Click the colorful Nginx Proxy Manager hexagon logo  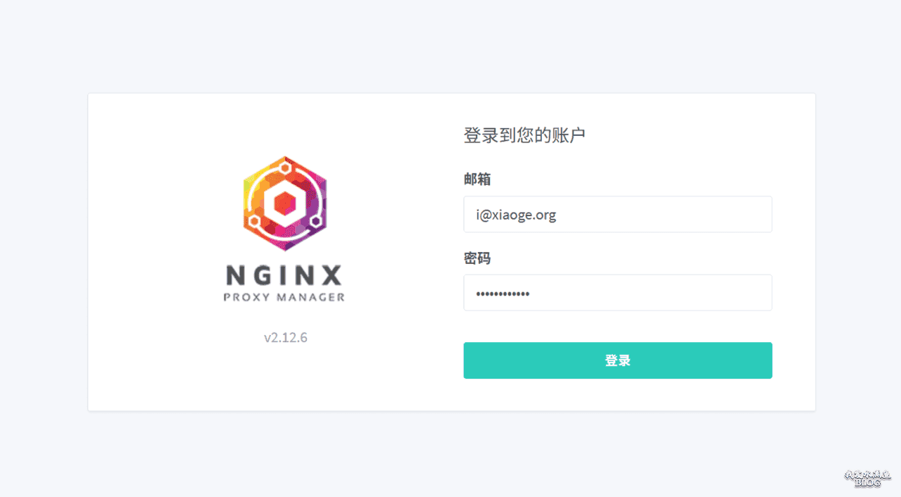coord(285,203)
